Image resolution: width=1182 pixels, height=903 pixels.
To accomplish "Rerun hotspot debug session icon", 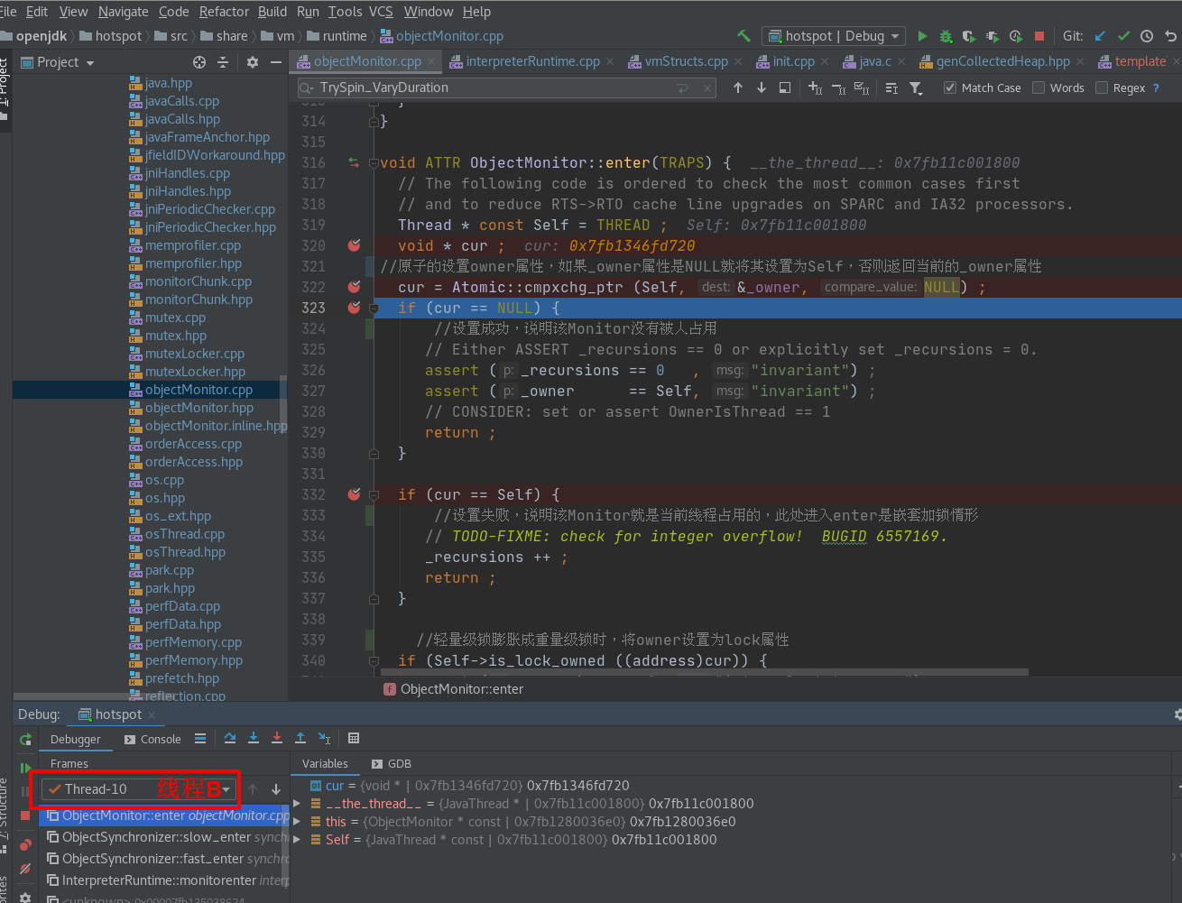I will [25, 740].
